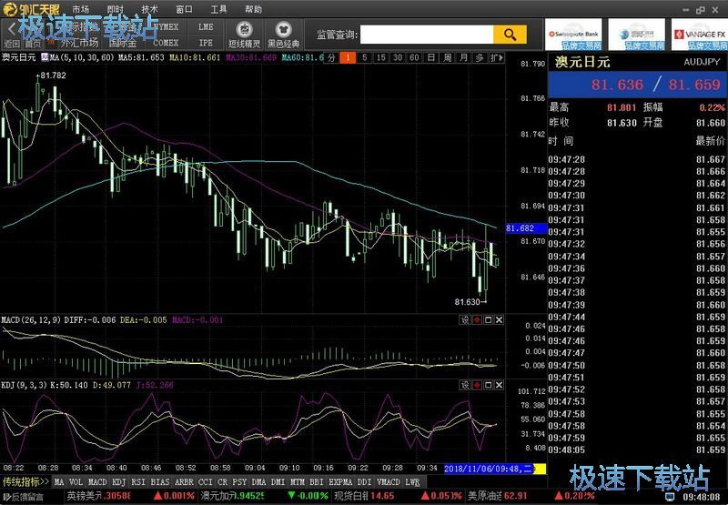
Task: Switch to the MA indicator tab
Action: 58,482
